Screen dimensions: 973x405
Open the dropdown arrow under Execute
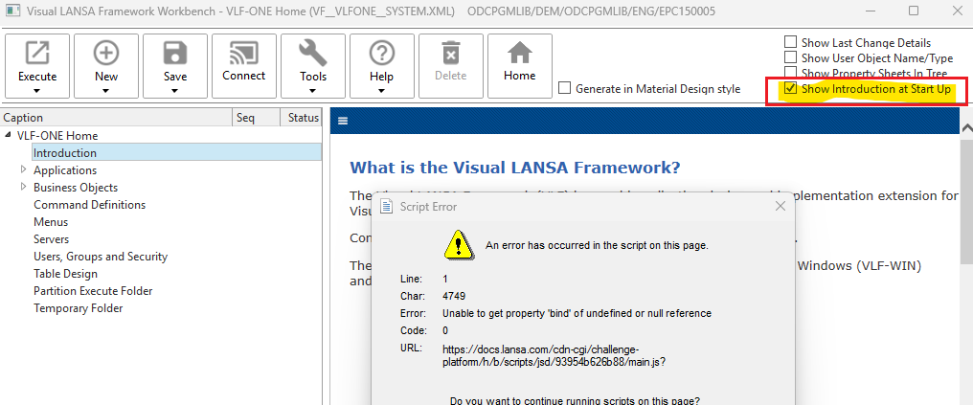pos(37,91)
